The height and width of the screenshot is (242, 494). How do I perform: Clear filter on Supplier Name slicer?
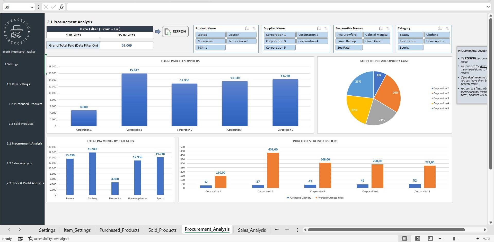tap(326, 28)
